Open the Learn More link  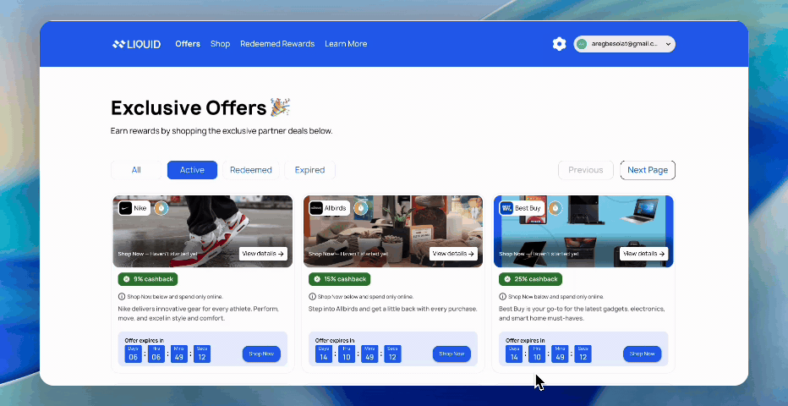[x=346, y=44]
